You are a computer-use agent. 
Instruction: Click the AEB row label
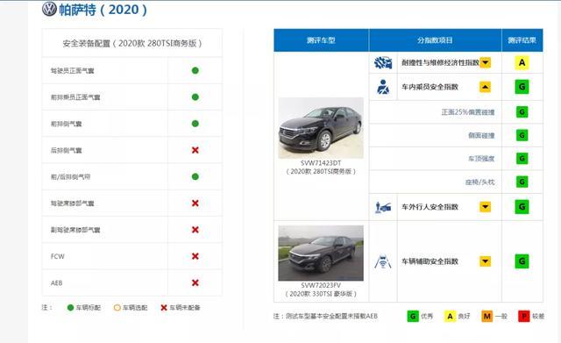pos(56,282)
